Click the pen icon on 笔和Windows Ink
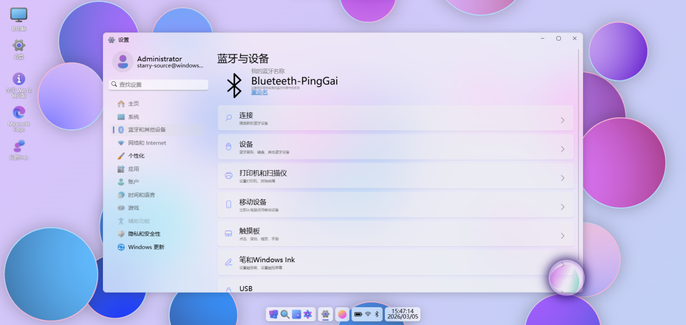 click(229, 262)
